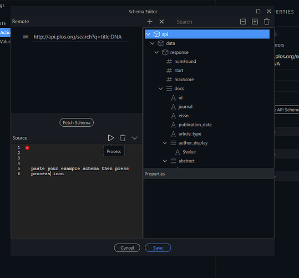Click the red error marker on line 1
299x278 pixels.
tap(27, 147)
